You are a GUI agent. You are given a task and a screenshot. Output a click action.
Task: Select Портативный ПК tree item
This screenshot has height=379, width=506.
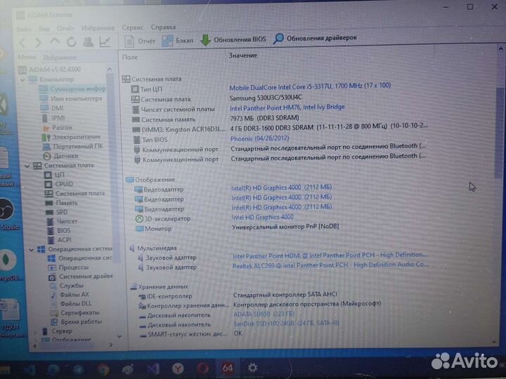(73, 146)
